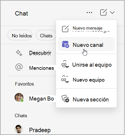Click the Nuevo equipo icon
This screenshot has height=135, width=125.
point(65,79)
